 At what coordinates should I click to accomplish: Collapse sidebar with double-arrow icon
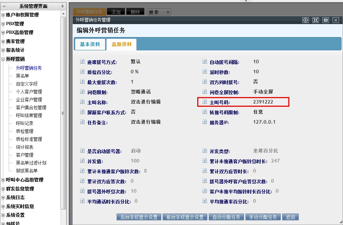coord(4,6)
